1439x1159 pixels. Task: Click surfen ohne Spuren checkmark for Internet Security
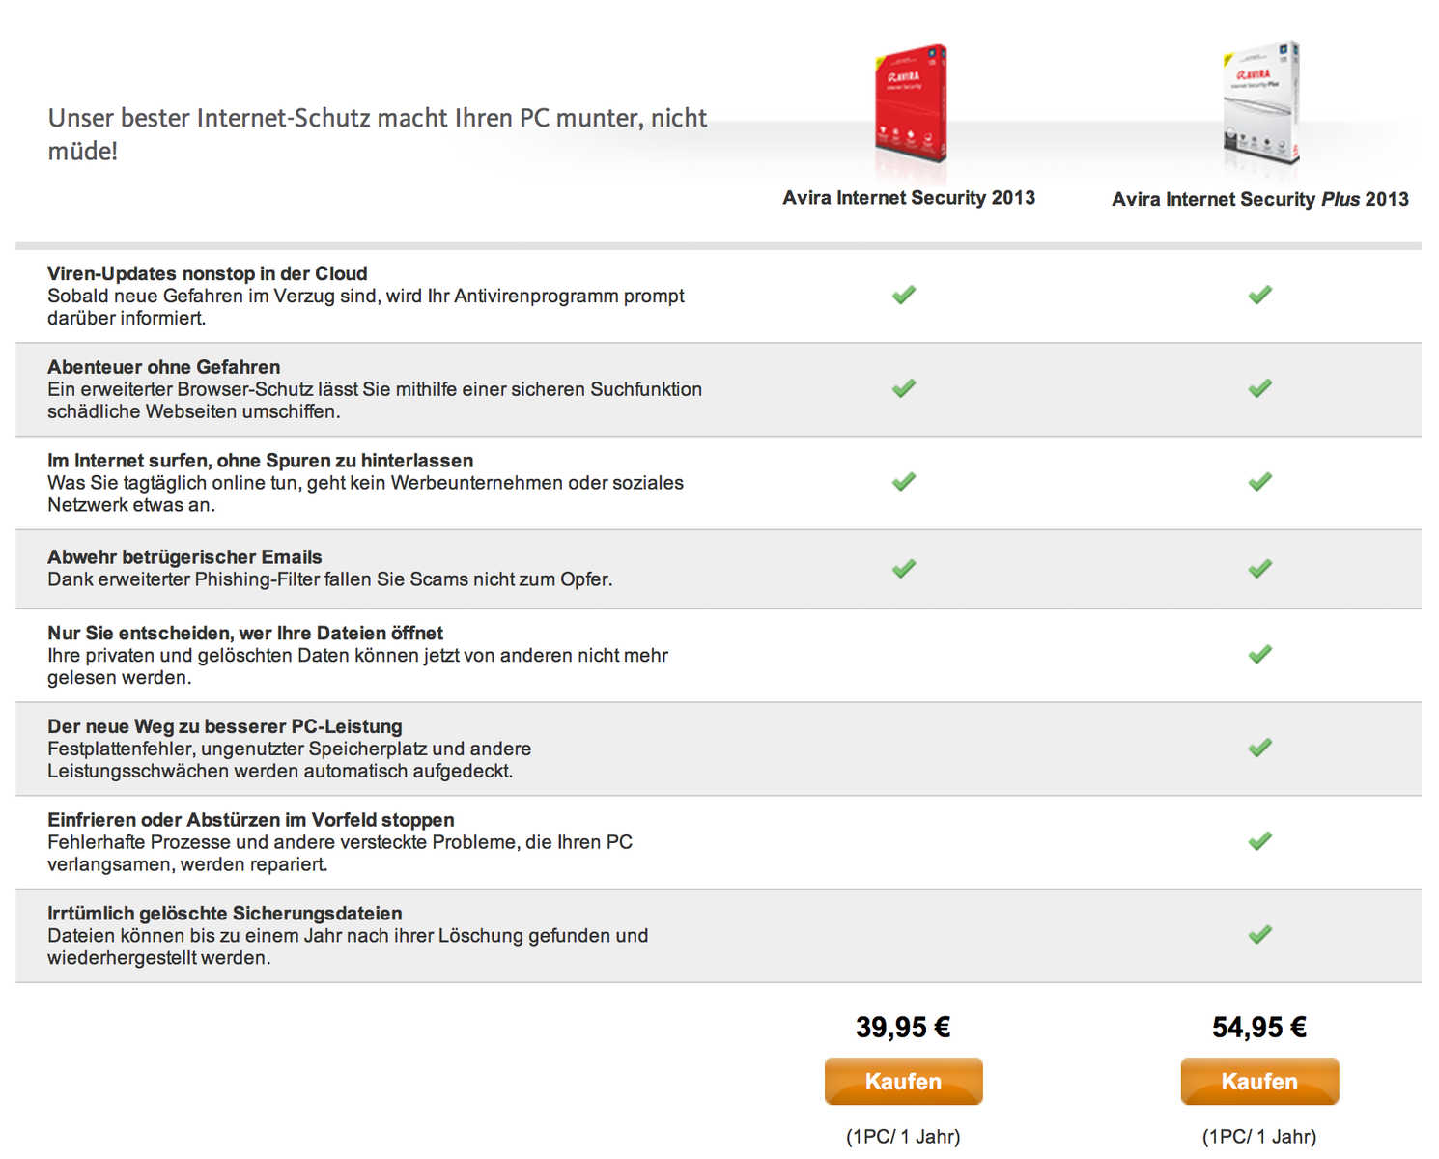[904, 481]
